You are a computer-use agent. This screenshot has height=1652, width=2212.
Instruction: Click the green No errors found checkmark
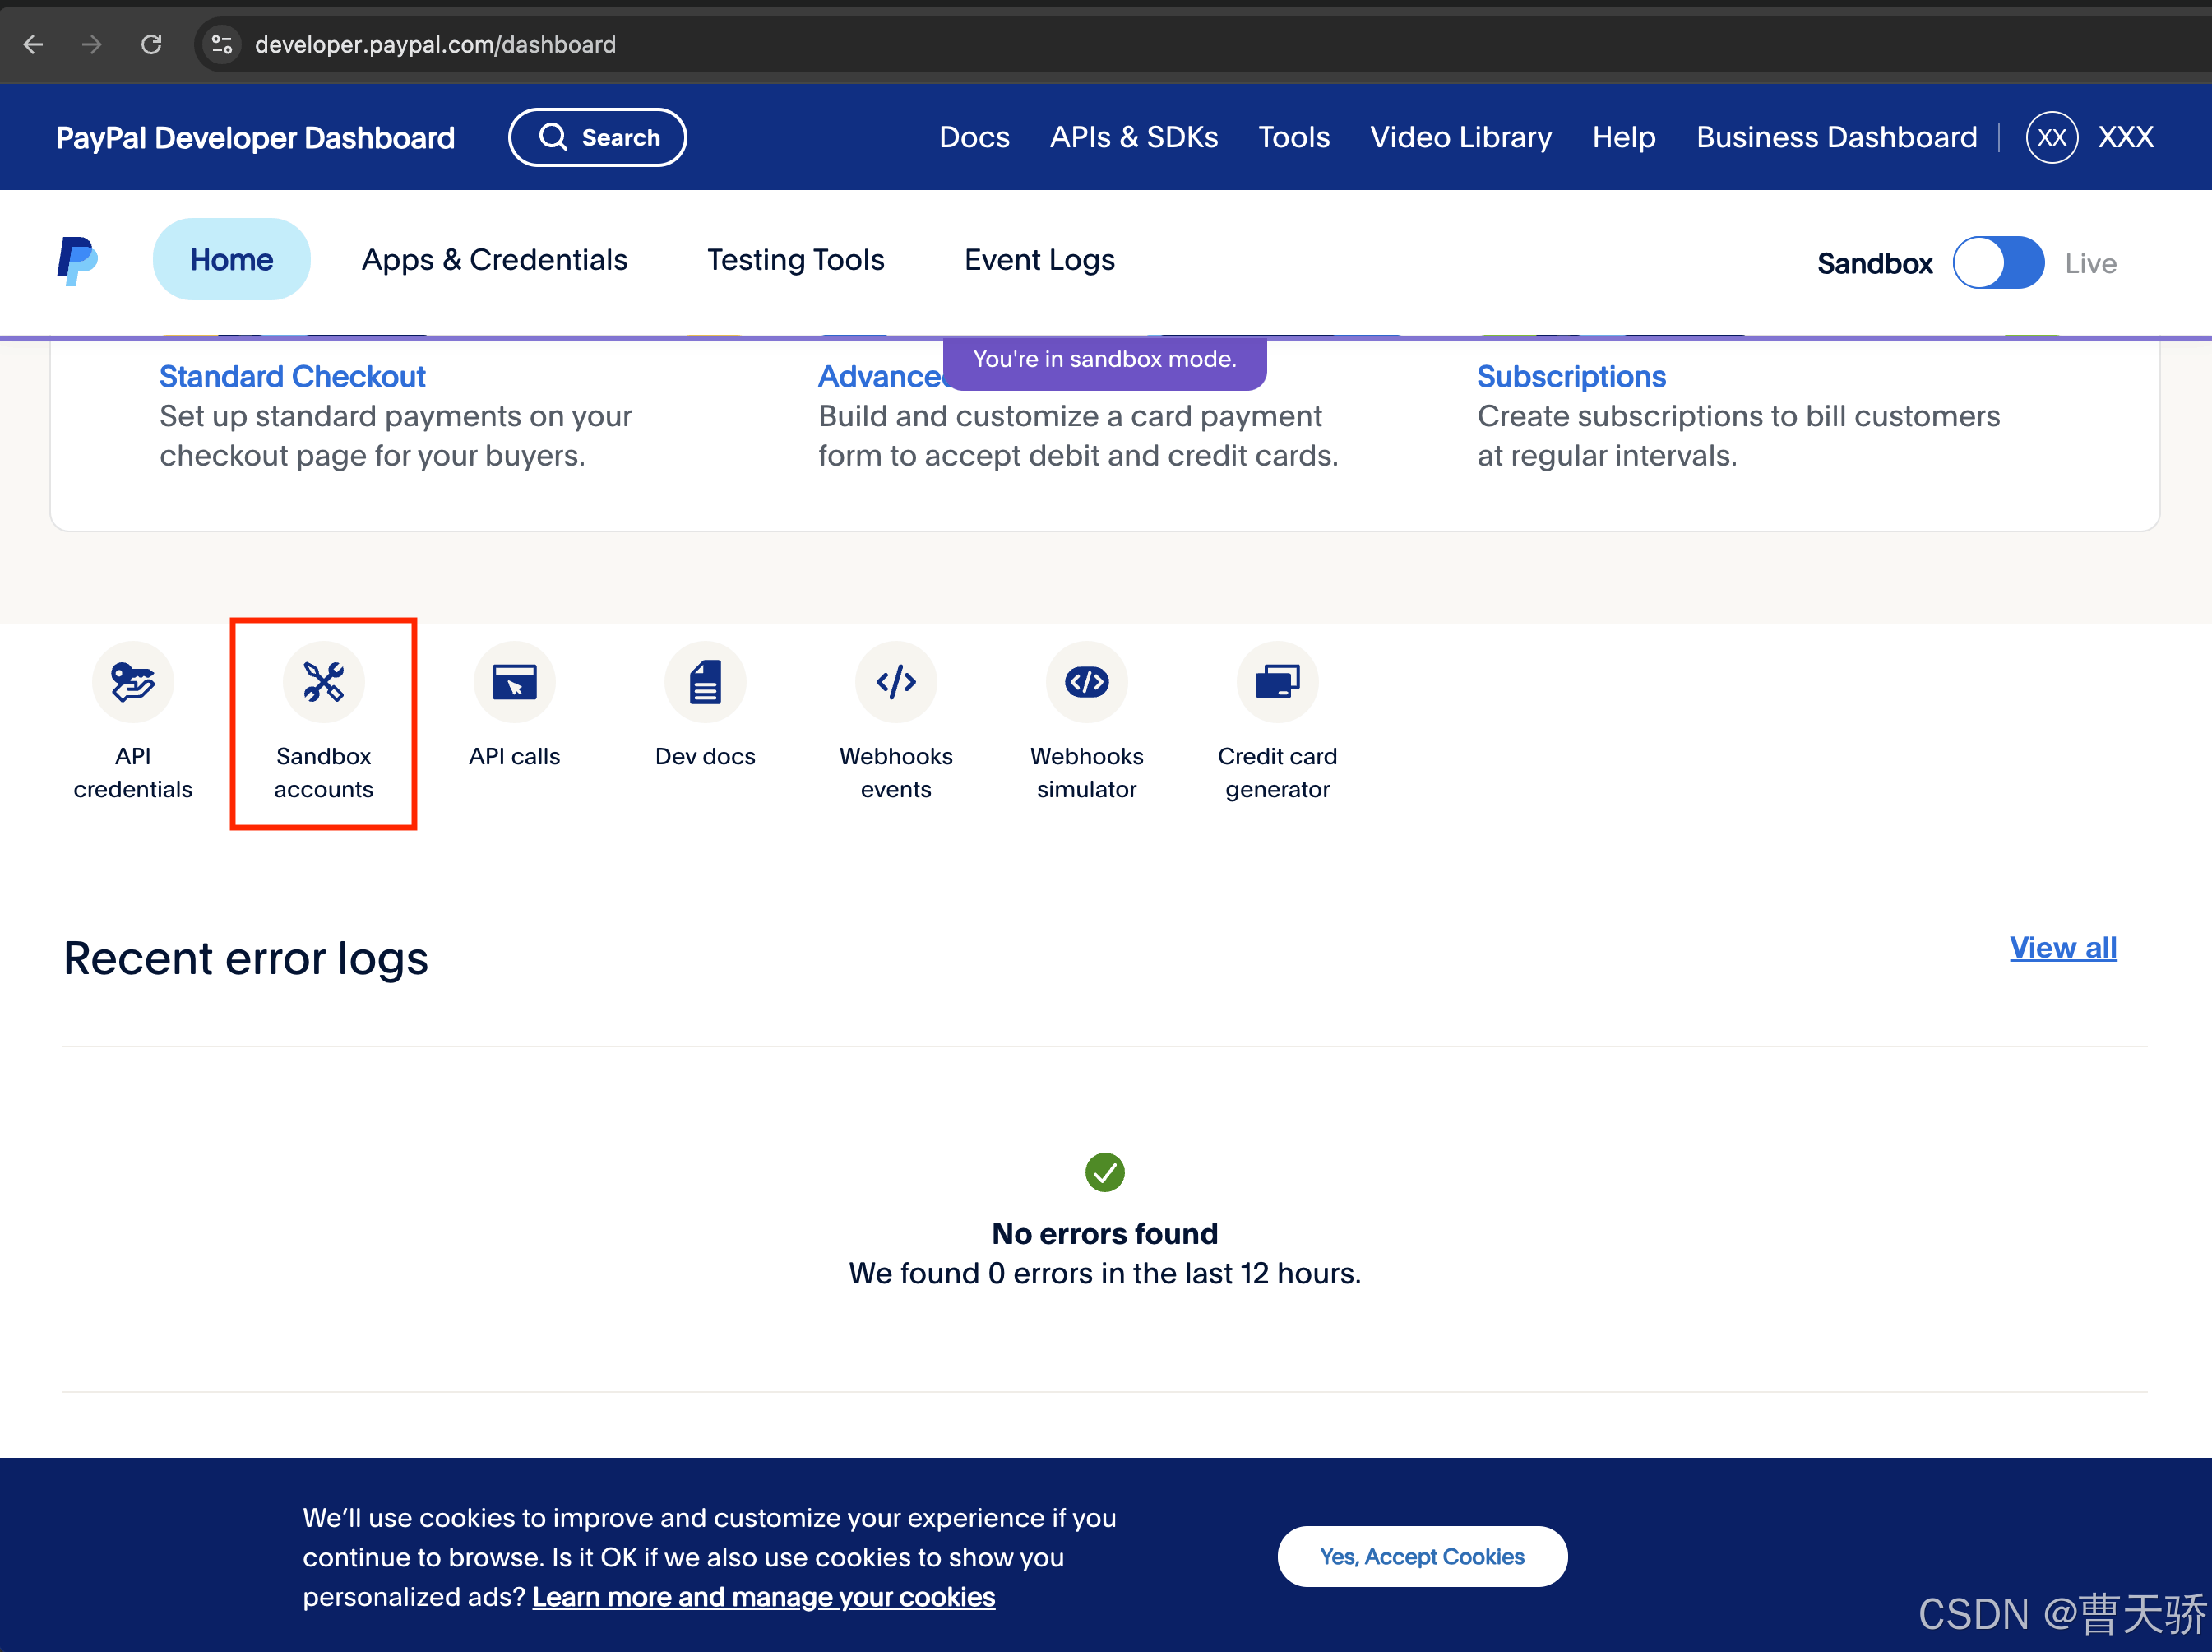pos(1104,1172)
